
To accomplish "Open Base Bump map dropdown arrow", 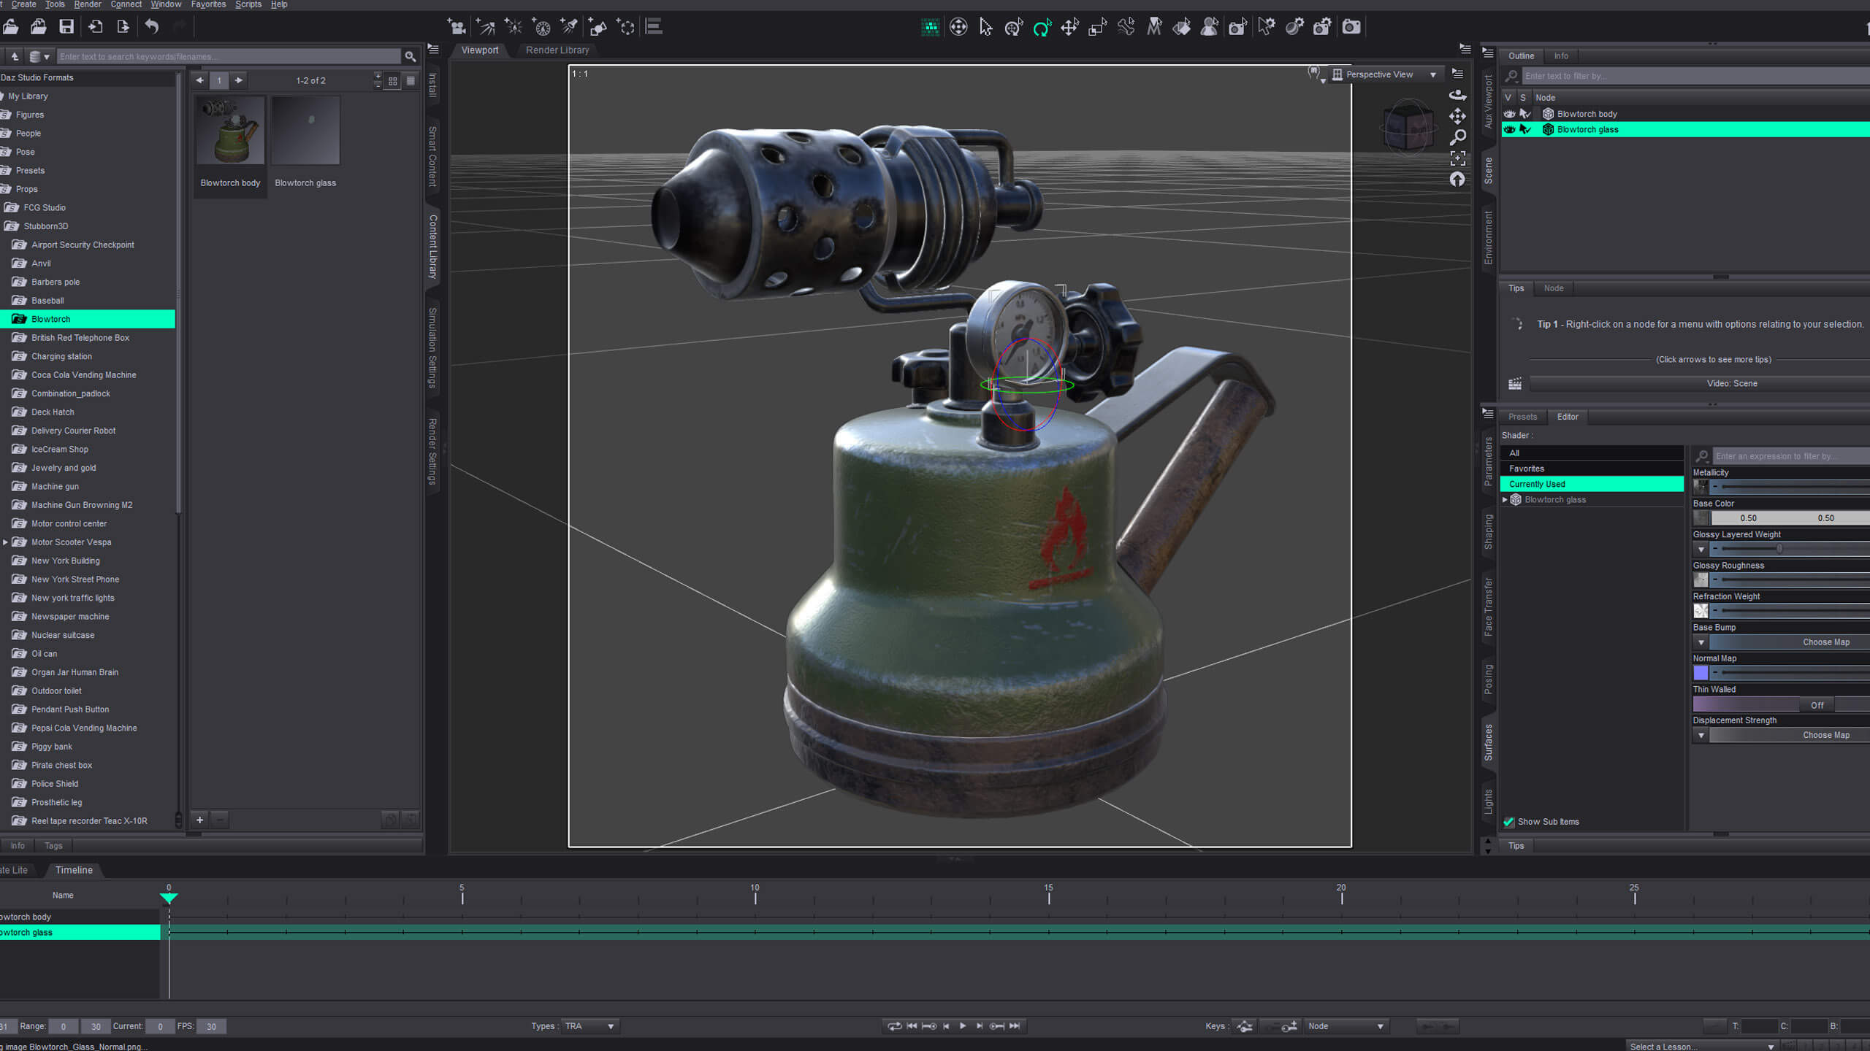I will click(1701, 642).
